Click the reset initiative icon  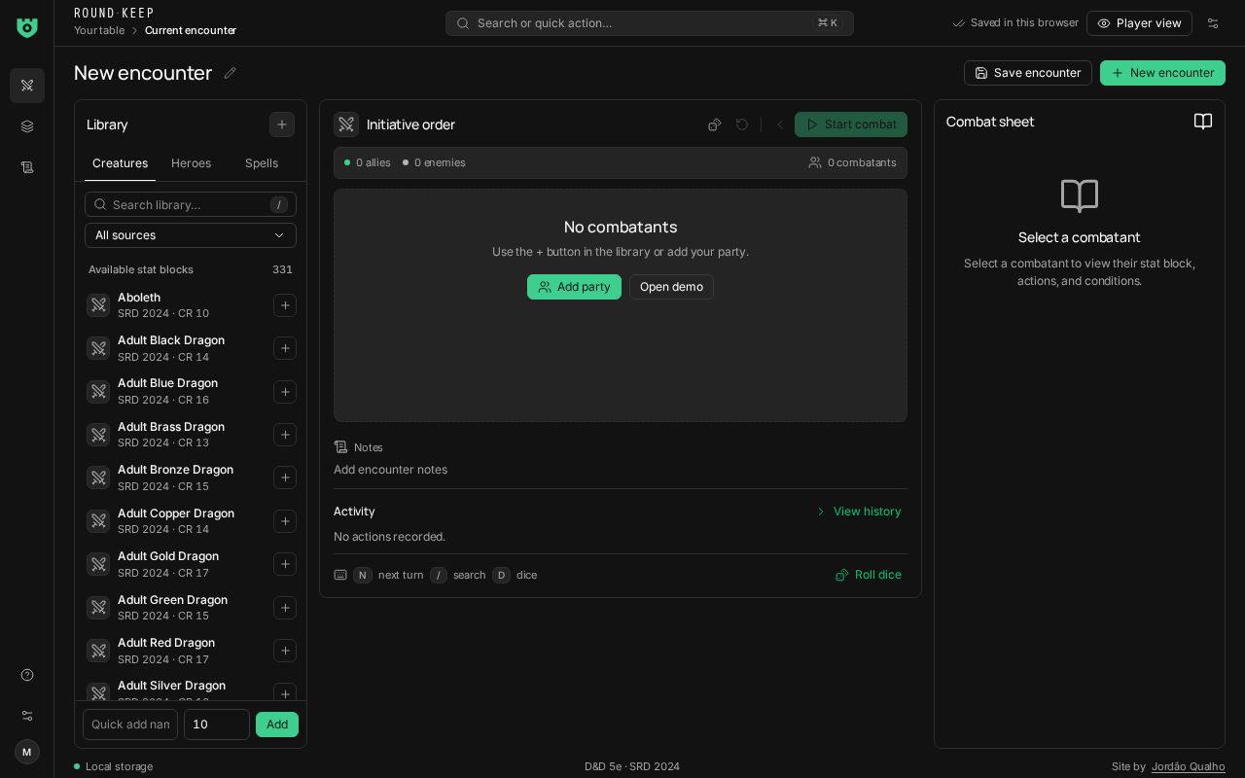[742, 124]
